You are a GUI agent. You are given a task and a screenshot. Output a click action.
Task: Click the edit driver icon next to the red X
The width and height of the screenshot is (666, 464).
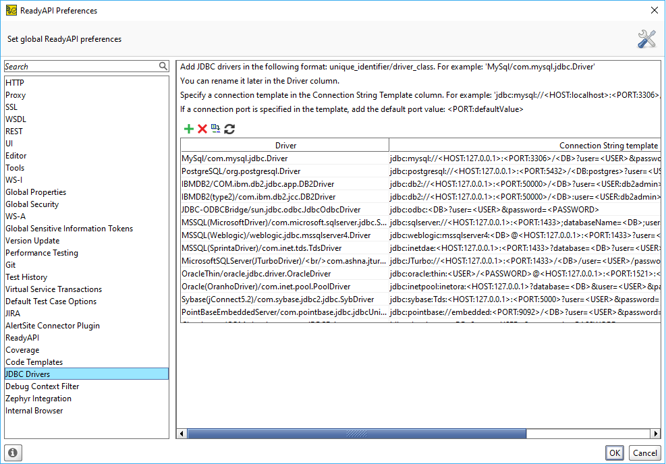click(x=216, y=129)
